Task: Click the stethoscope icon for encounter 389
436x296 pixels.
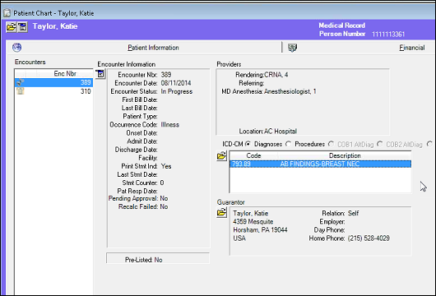Action: pyautogui.click(x=20, y=82)
